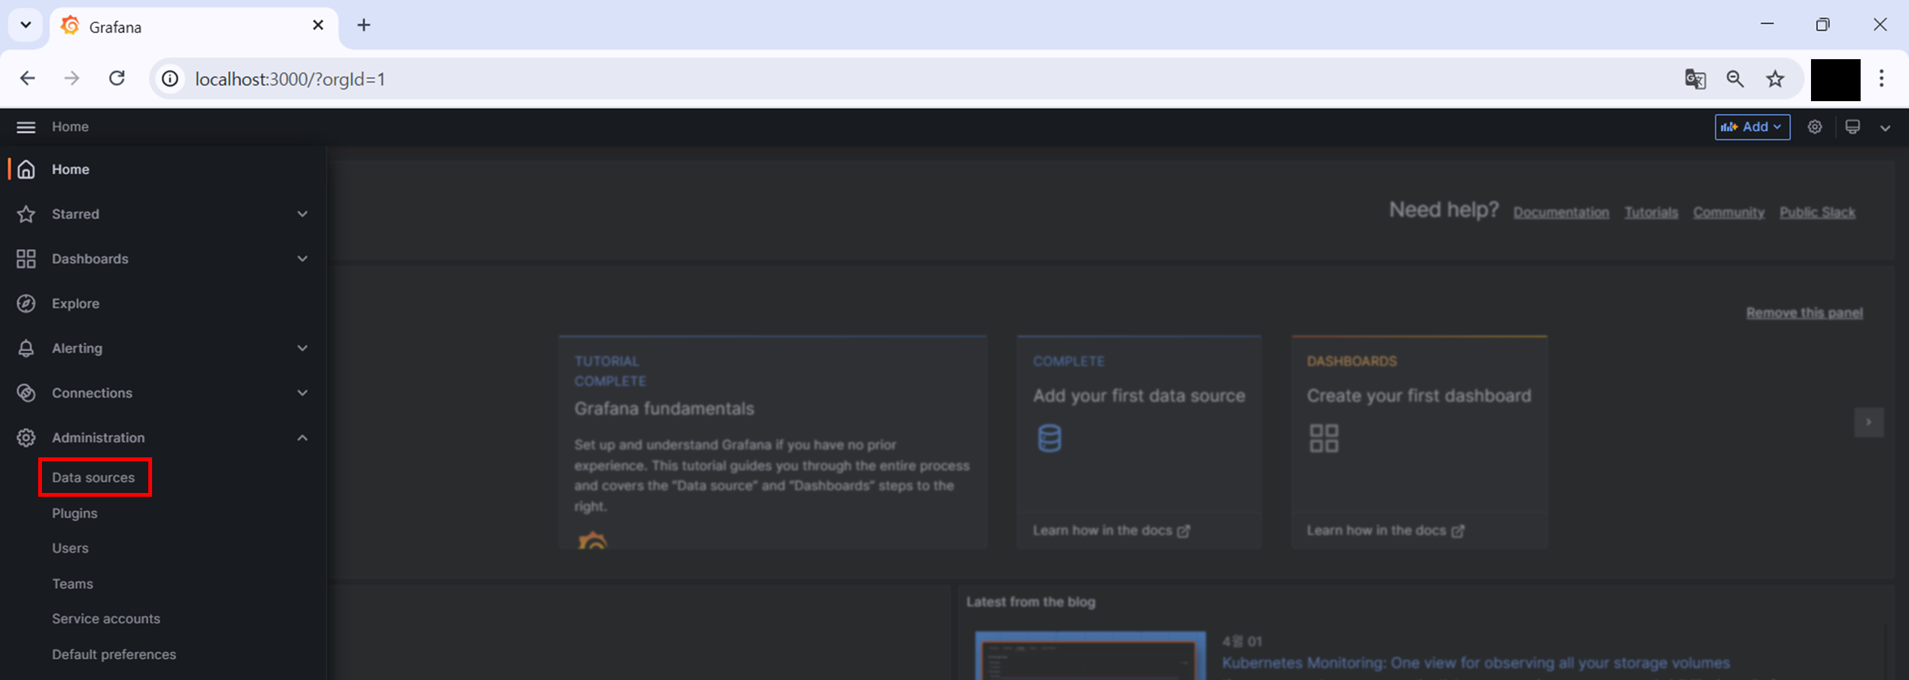The image size is (1909, 680).
Task: Click Latest from the blog heading
Action: pyautogui.click(x=1031, y=602)
